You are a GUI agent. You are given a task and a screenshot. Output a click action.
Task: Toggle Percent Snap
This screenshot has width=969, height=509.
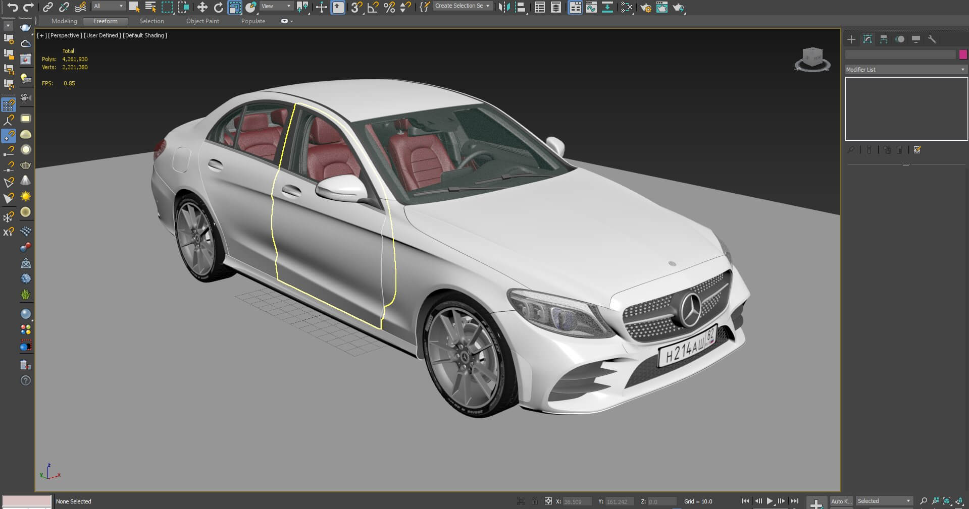389,7
